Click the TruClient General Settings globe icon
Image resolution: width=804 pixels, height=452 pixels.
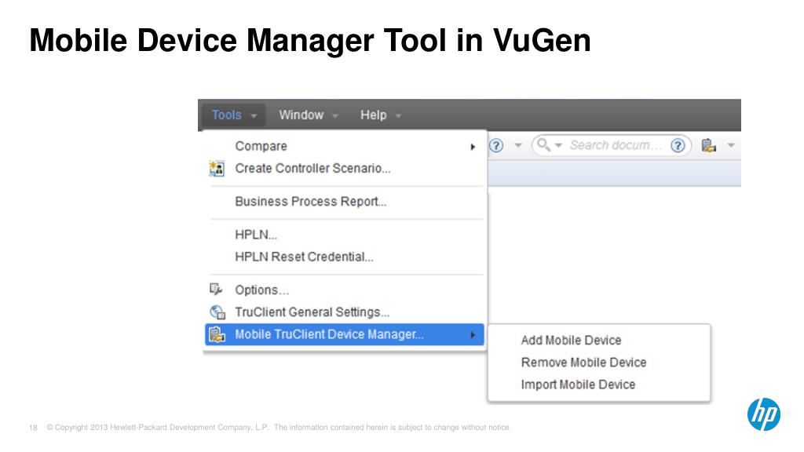tap(217, 312)
